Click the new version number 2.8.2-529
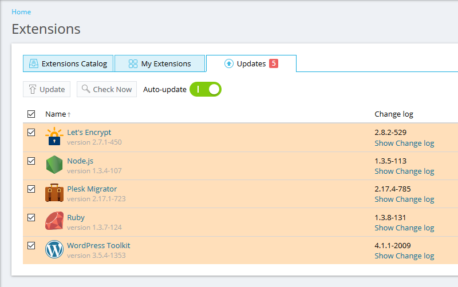Screen dimensions: 458x287 tap(390, 133)
